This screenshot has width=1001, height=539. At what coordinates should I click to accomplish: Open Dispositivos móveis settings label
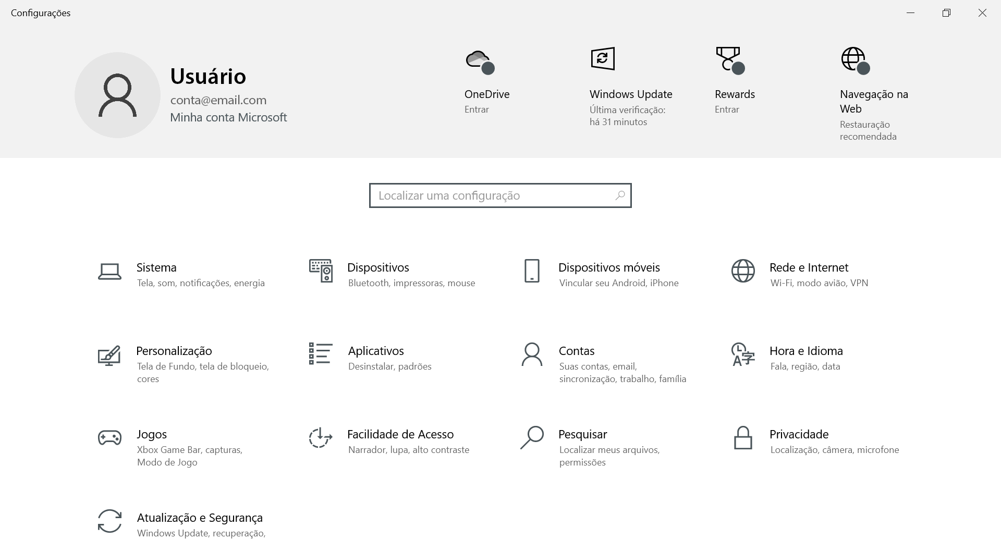point(609,267)
